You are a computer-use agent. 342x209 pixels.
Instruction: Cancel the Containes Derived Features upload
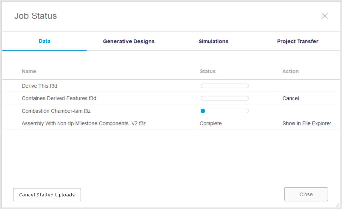tap(291, 98)
